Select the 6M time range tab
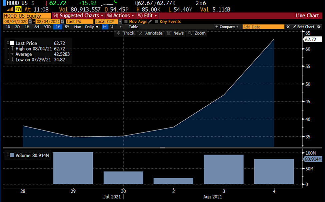The height and width of the screenshot is (202, 325). tap(37, 27)
